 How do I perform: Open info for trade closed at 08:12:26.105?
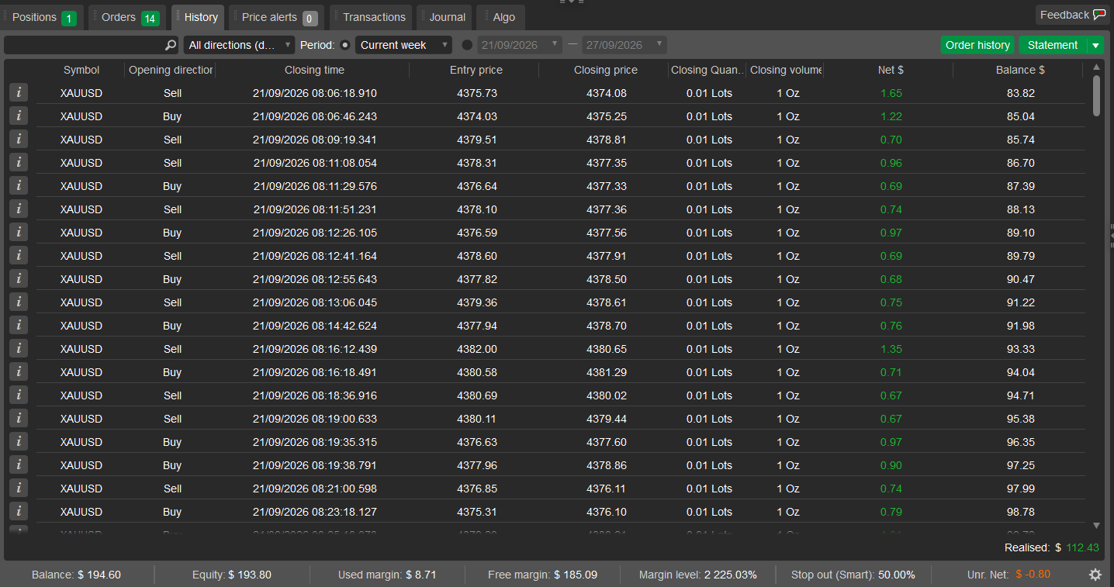[19, 232]
